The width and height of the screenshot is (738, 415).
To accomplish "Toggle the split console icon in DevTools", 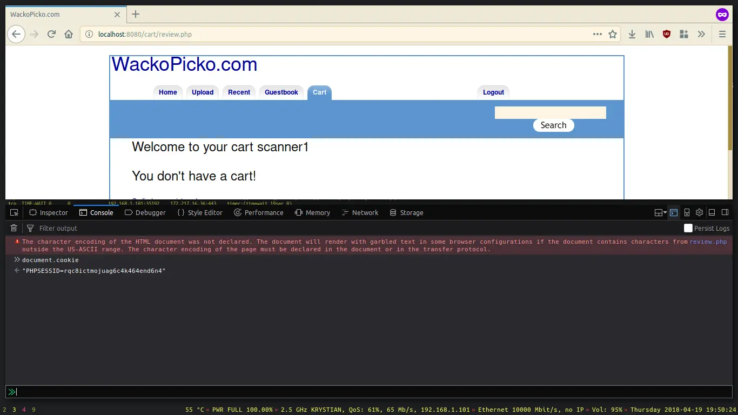I will (x=674, y=212).
